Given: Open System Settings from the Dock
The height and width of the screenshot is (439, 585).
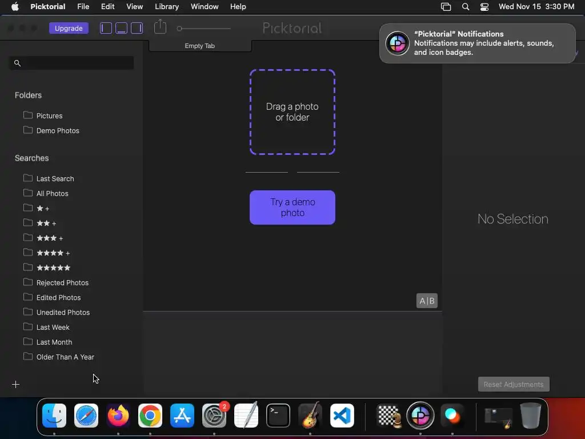Looking at the screenshot, I should [214, 416].
